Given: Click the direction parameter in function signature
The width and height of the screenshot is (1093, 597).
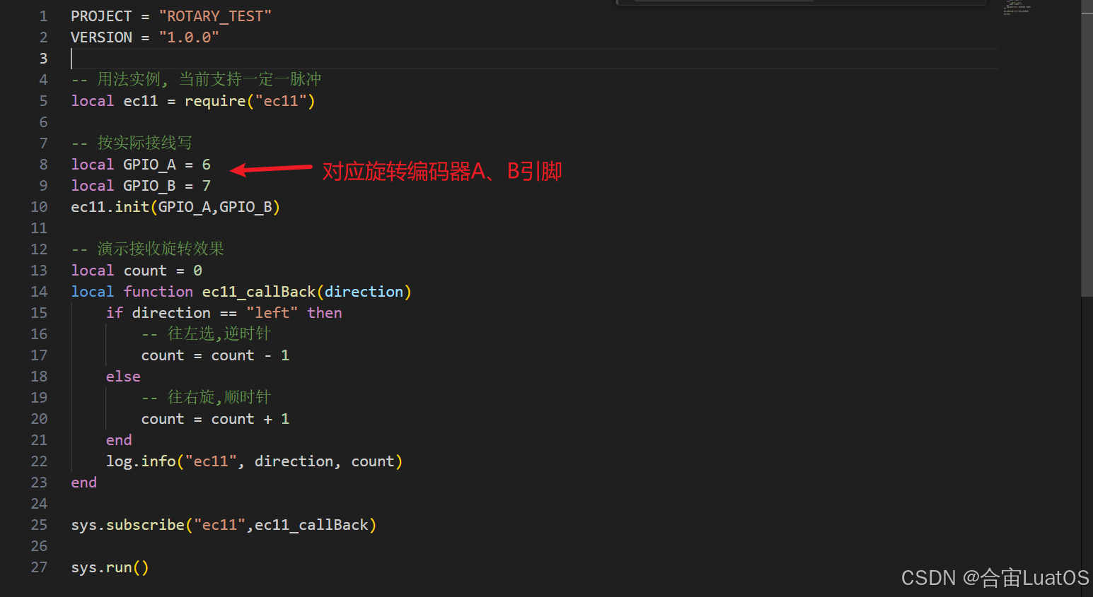Looking at the screenshot, I should click(364, 292).
